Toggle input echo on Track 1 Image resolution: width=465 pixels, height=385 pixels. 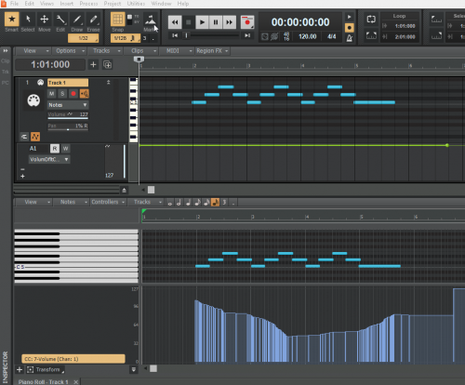coord(85,94)
